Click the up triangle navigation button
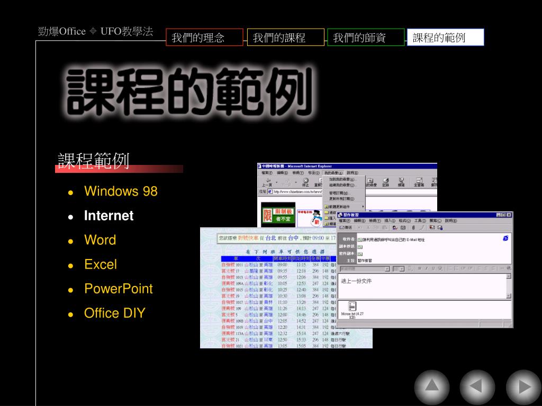The height and width of the screenshot is (406, 542). pos(432,387)
